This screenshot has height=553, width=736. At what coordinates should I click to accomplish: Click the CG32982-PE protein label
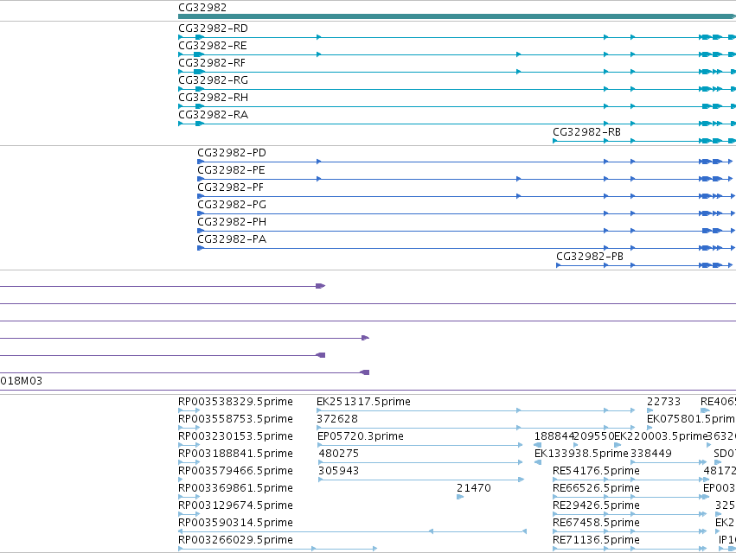232,170
